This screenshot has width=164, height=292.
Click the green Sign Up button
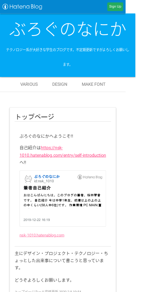pos(115,6)
